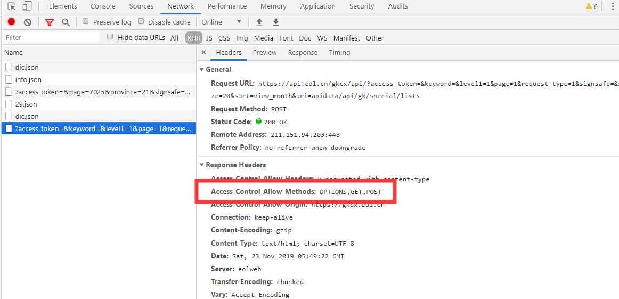This screenshot has width=619, height=299.
Task: Filter requests by Font
Action: [286, 38]
